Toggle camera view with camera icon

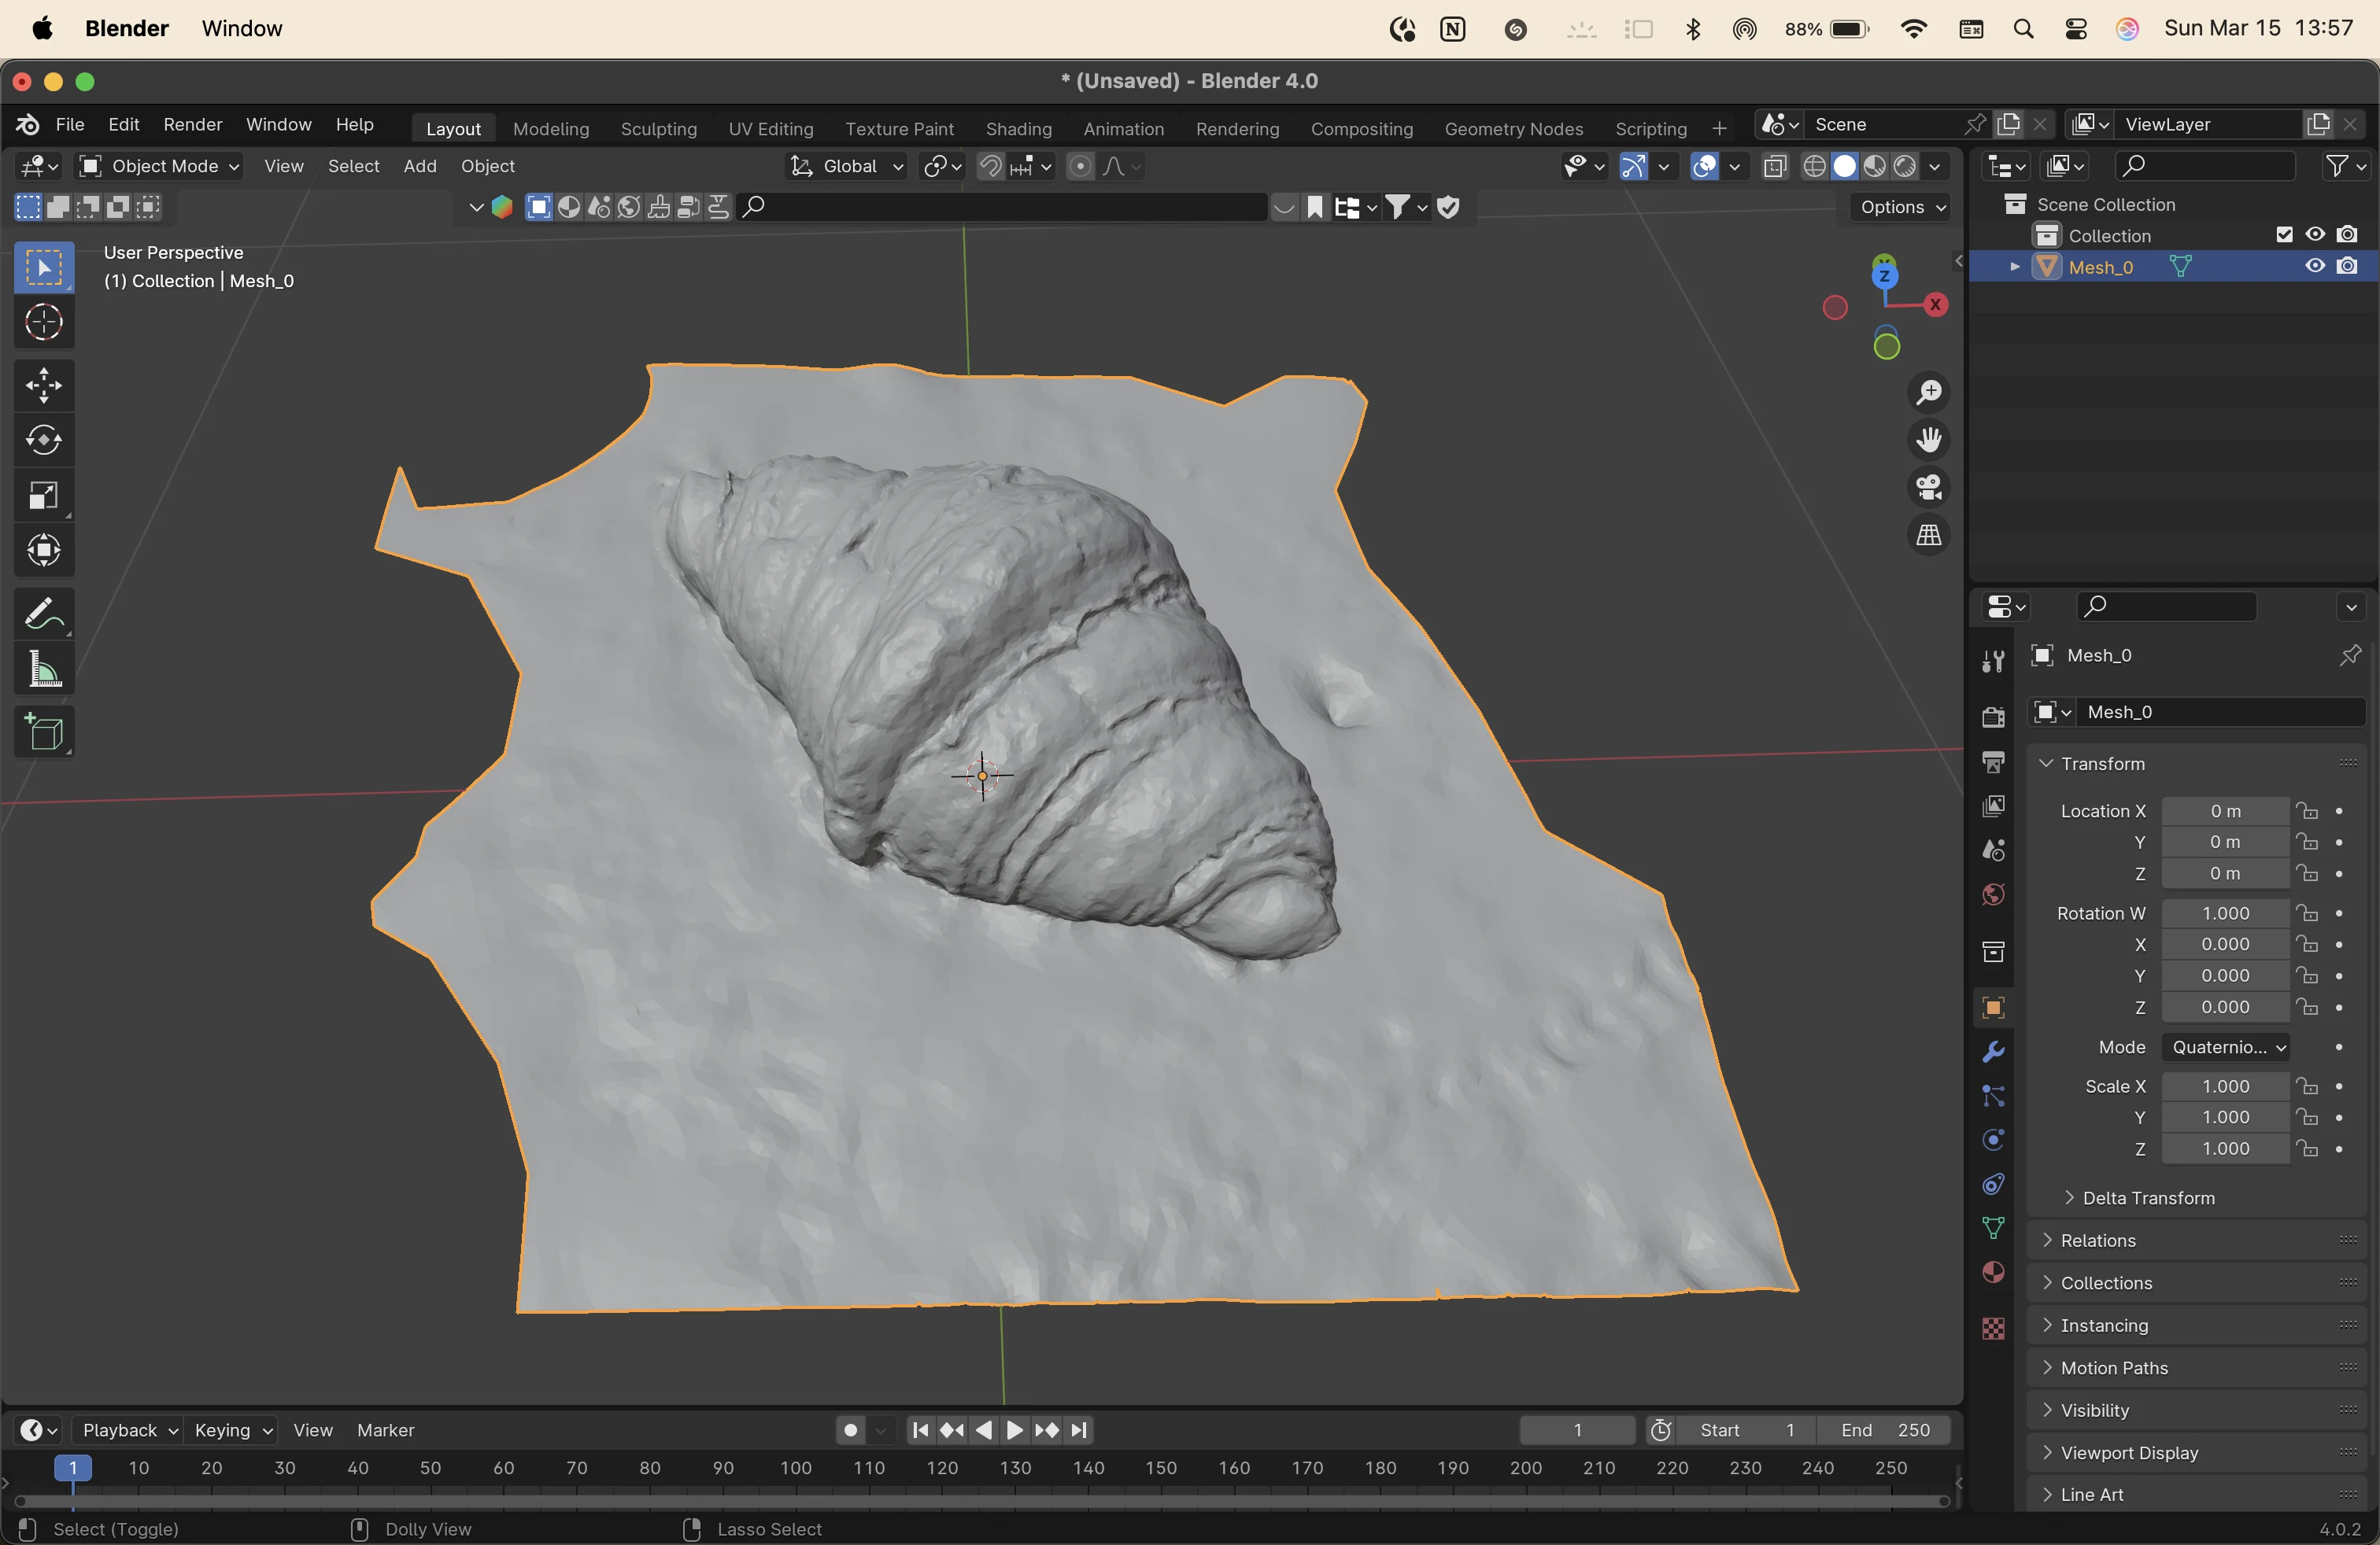click(x=1928, y=488)
